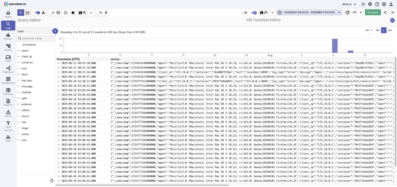
Task: Select the search logs mode icon
Action: click(x=21, y=12)
